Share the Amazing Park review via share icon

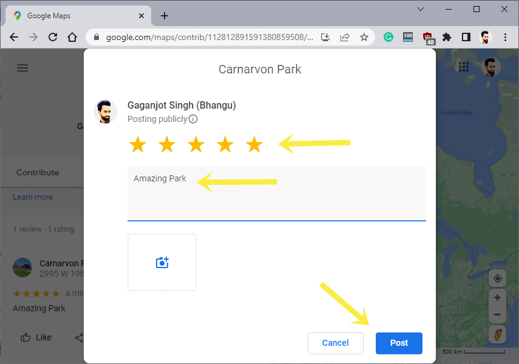(x=80, y=337)
